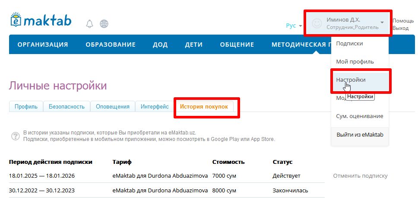The width and height of the screenshot is (418, 198).
Task: Click the Действует status cell
Action: [x=287, y=176]
